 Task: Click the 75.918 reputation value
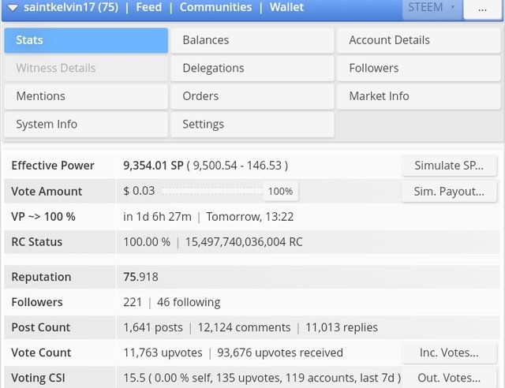[140, 278]
